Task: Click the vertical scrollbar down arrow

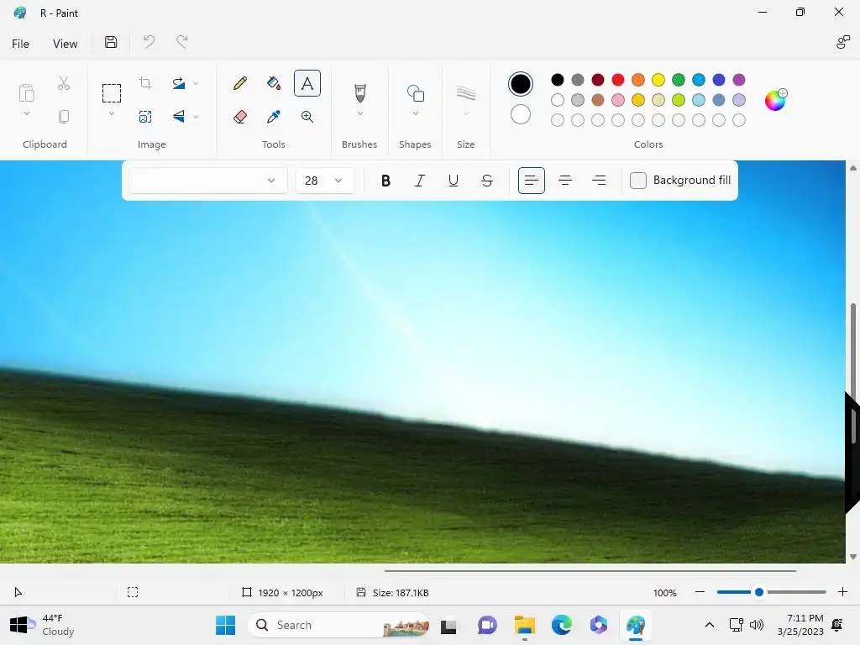Action: click(x=853, y=557)
